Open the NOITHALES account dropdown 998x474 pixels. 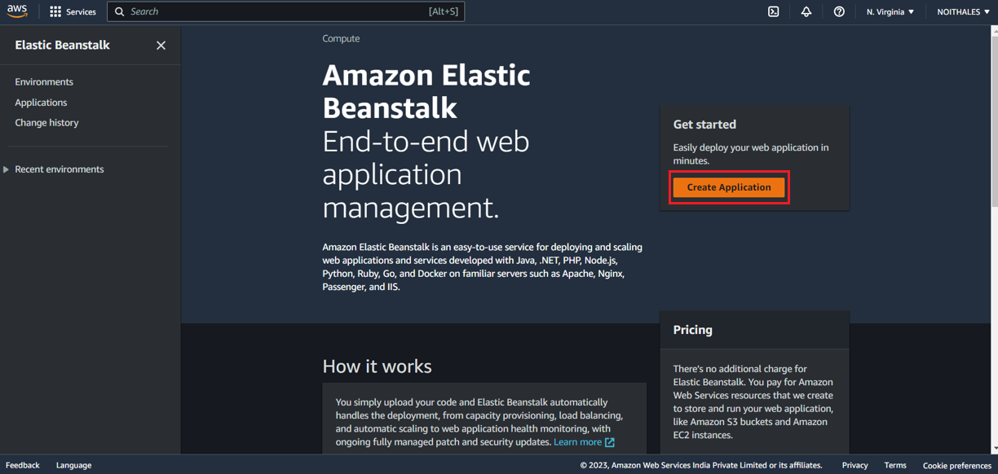[x=962, y=11]
